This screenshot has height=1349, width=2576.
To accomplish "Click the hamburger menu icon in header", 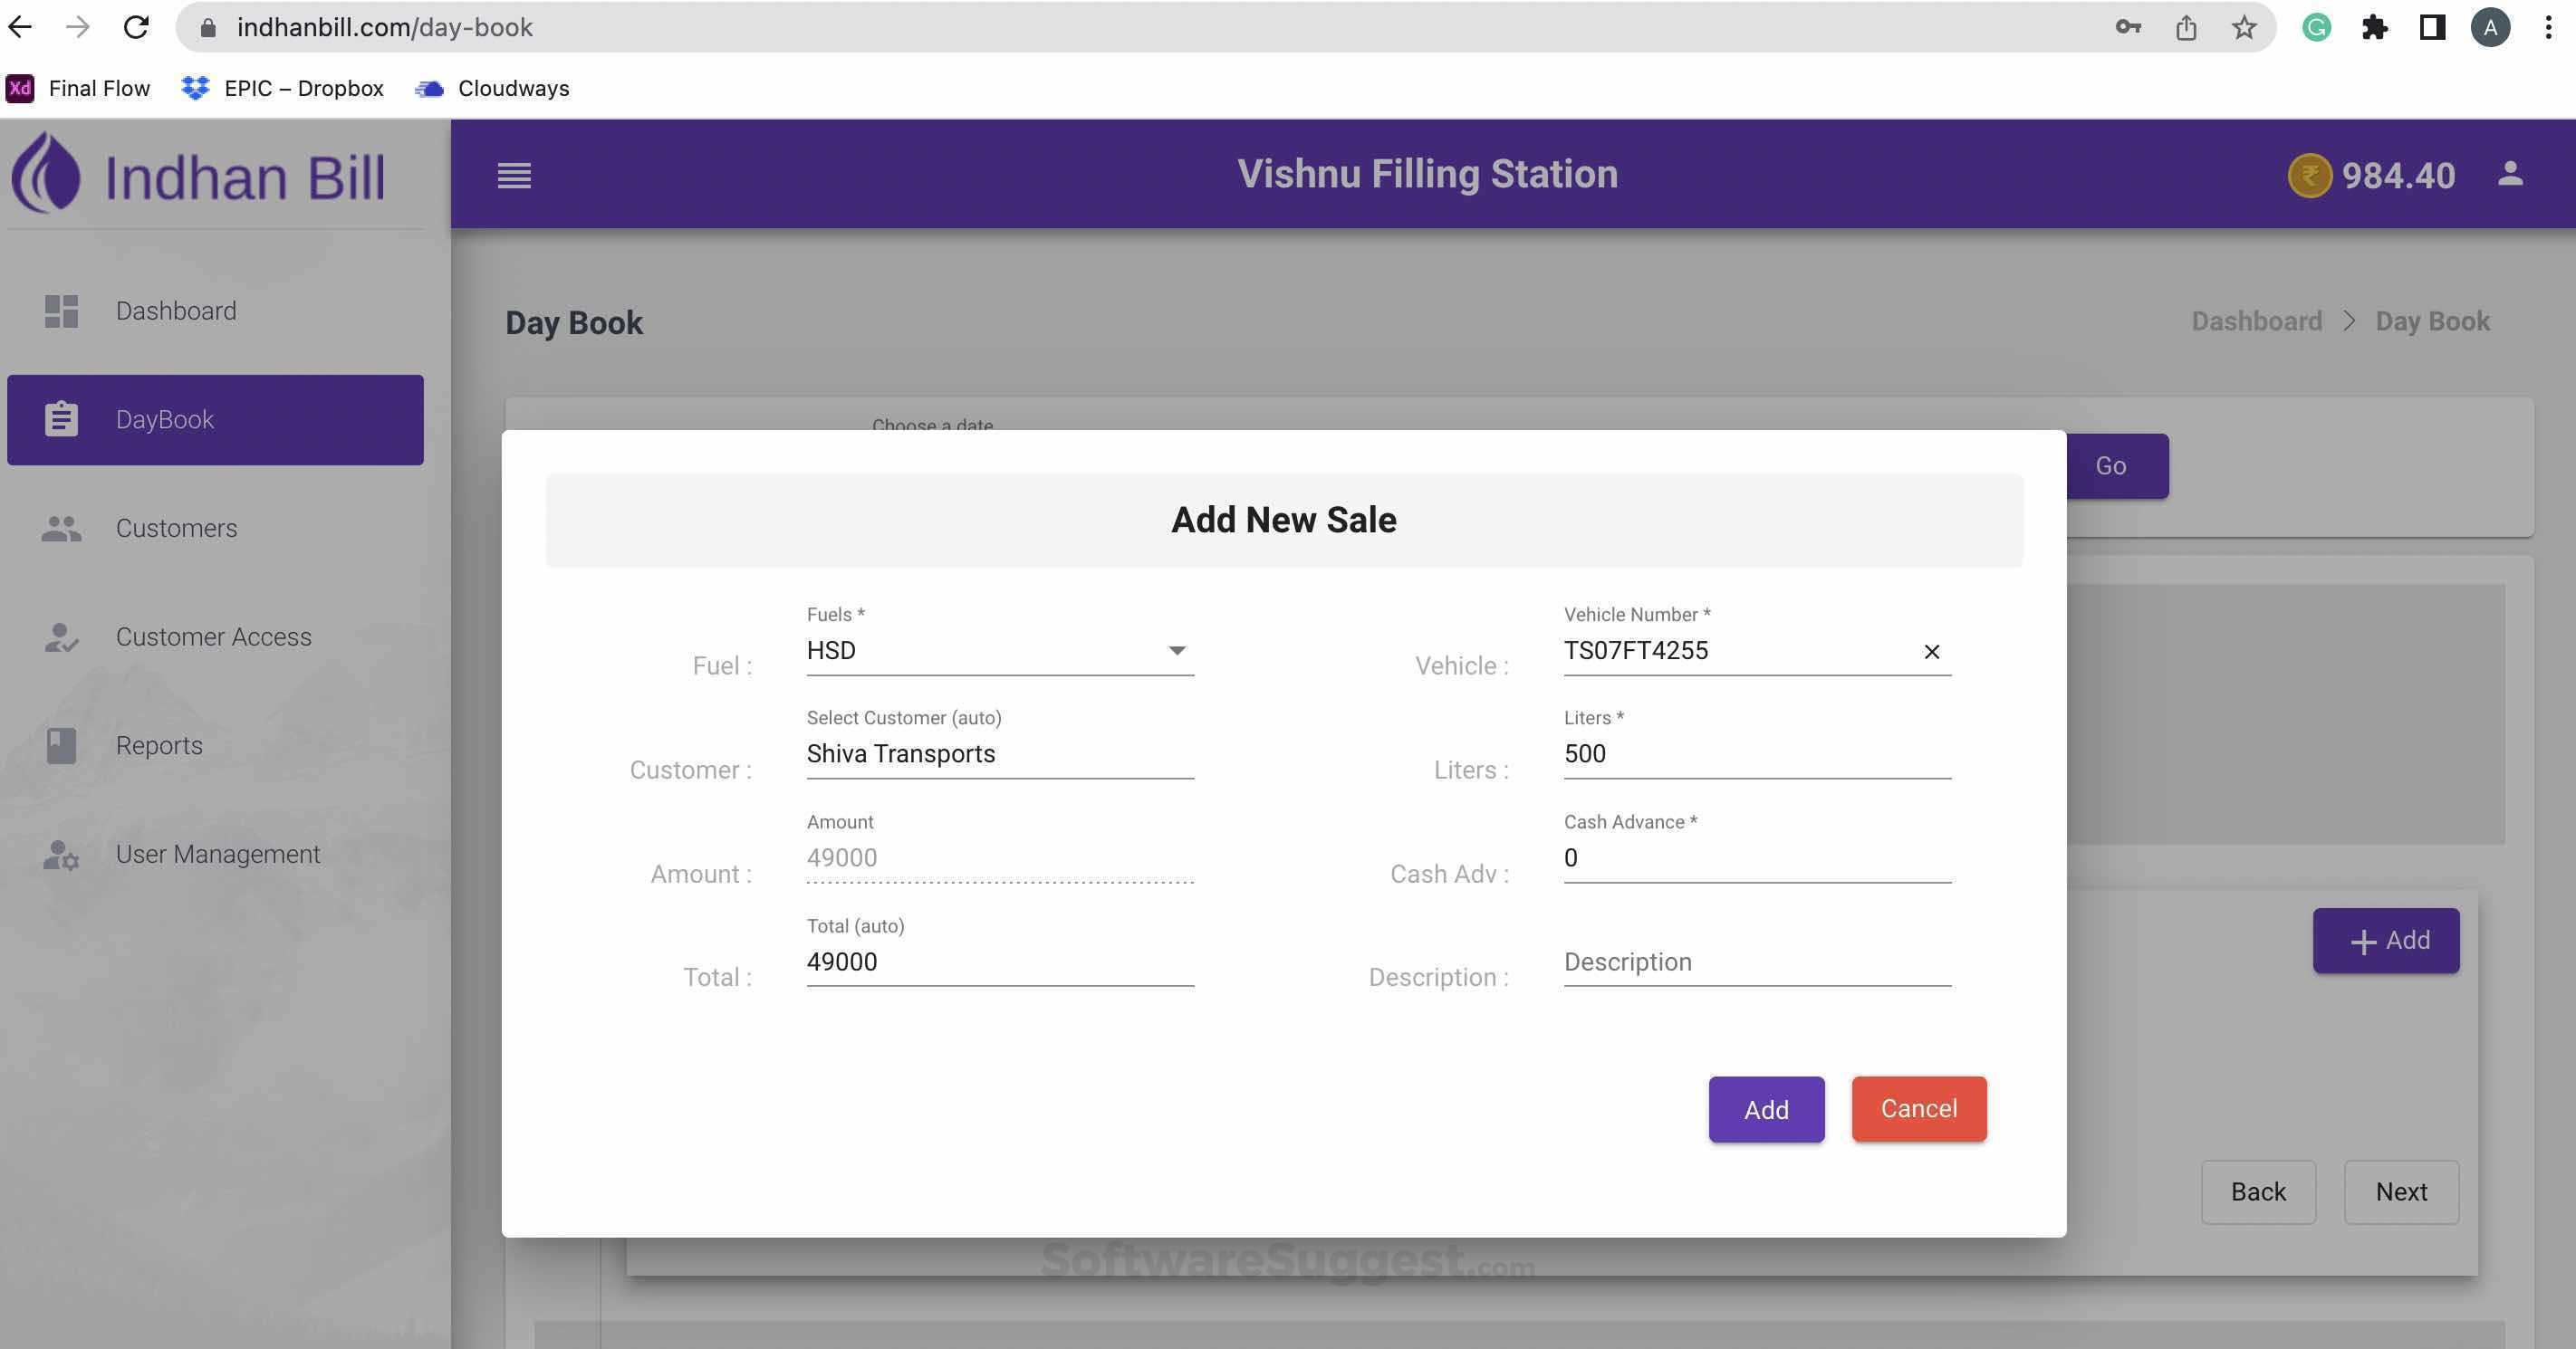I will tap(514, 176).
